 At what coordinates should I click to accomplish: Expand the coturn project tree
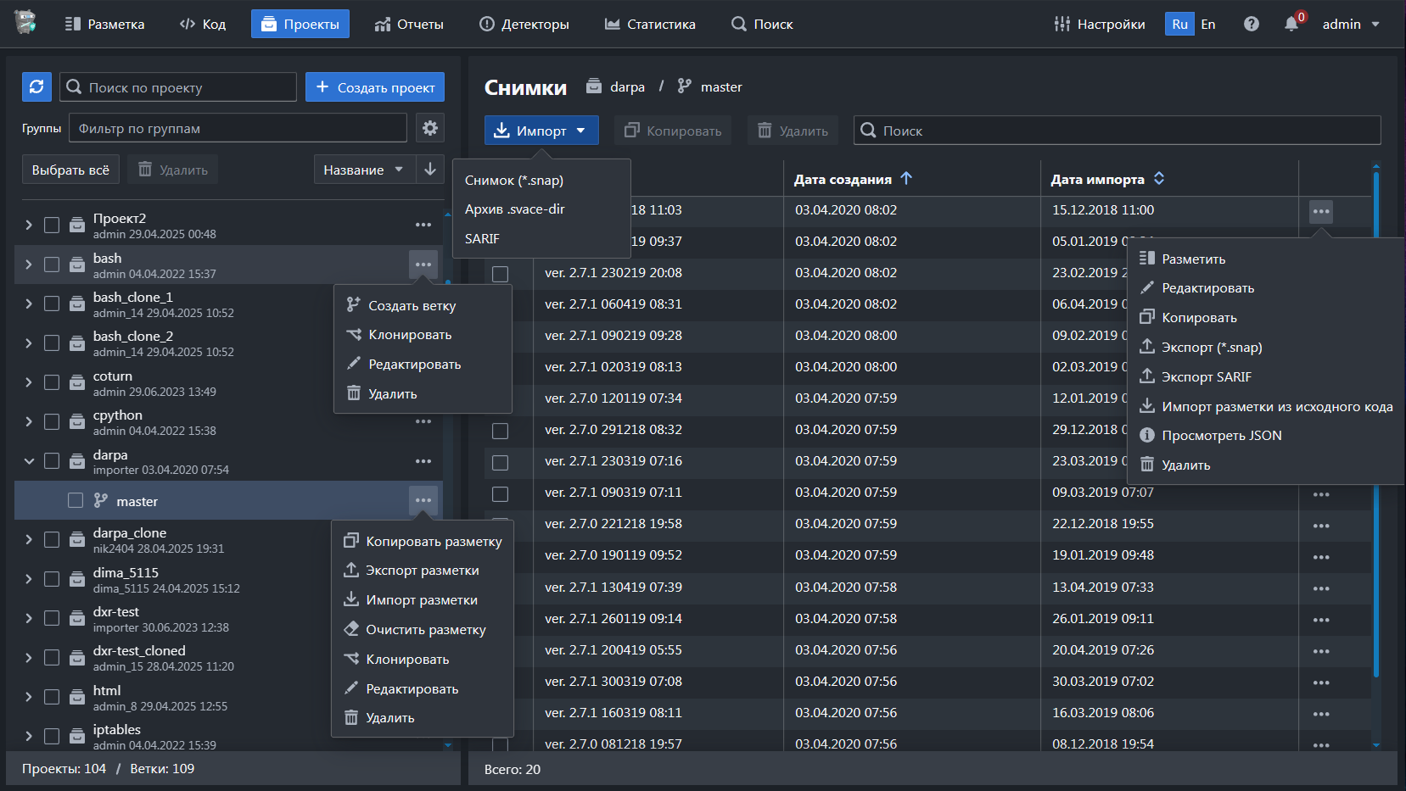[29, 382]
